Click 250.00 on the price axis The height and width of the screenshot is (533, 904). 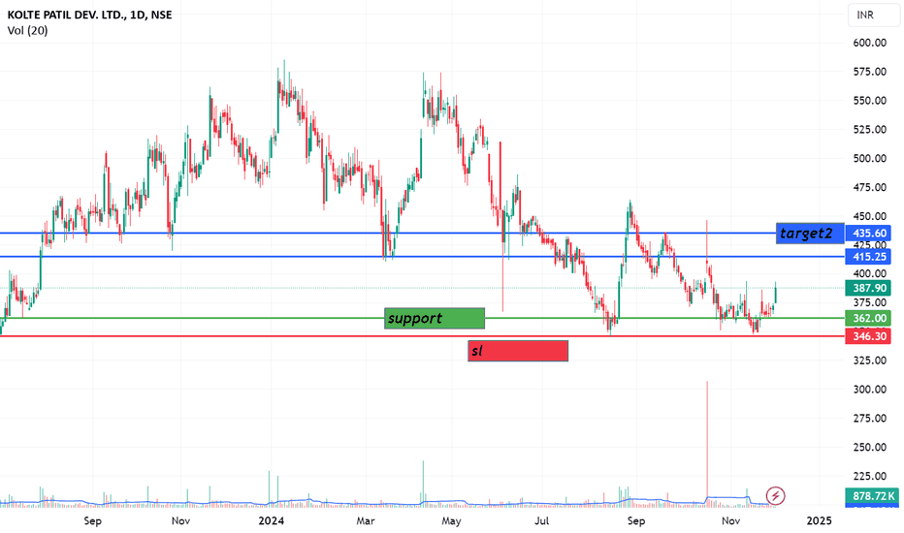point(869,447)
